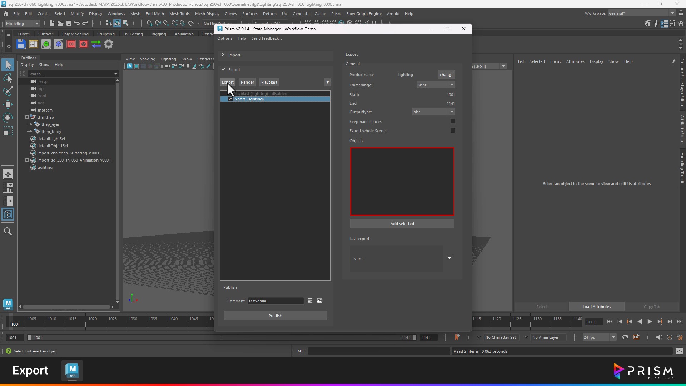Click the screenshot image icon beside the comment
The width and height of the screenshot is (686, 386).
320,301
